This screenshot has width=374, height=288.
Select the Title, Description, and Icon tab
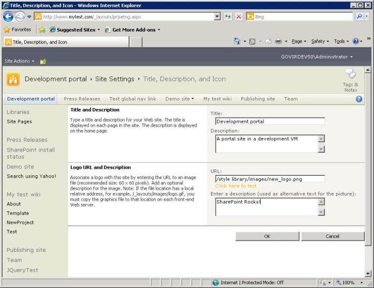pyautogui.click(x=66, y=42)
